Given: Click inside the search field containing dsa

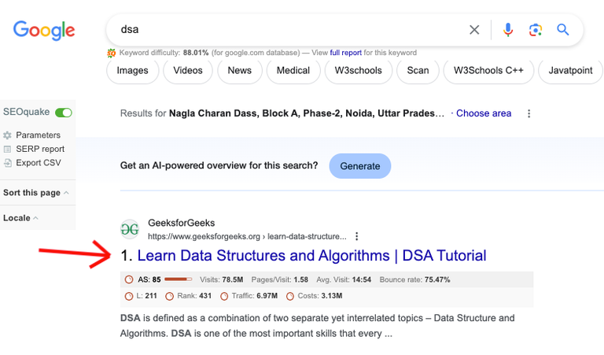Looking at the screenshot, I should click(x=283, y=30).
